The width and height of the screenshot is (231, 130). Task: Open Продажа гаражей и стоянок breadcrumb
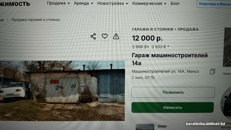[36, 20]
